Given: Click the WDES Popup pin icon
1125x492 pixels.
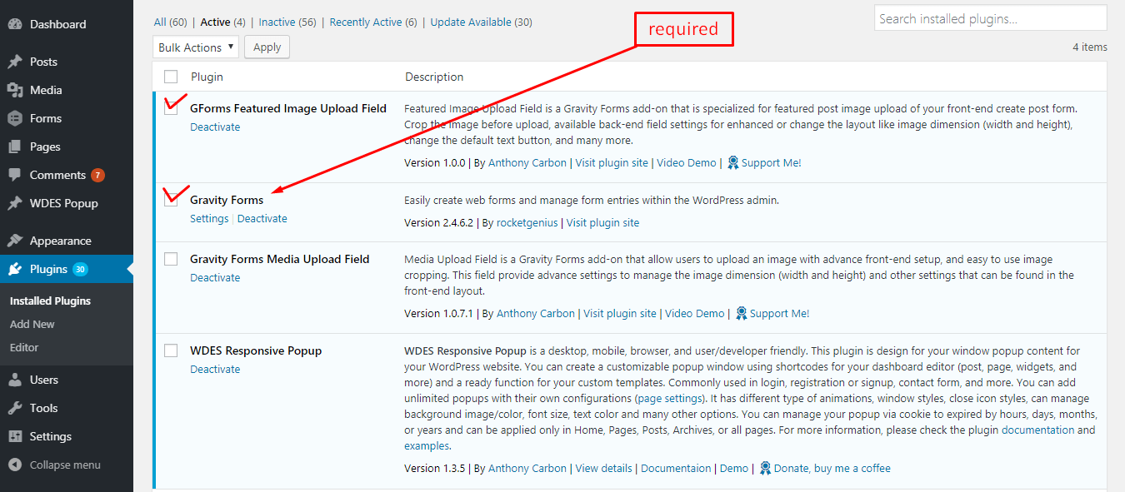Looking at the screenshot, I should click(15, 203).
